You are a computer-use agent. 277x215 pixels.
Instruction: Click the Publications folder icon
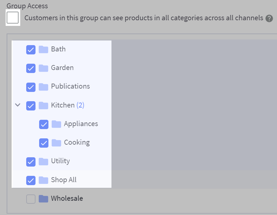(x=43, y=87)
